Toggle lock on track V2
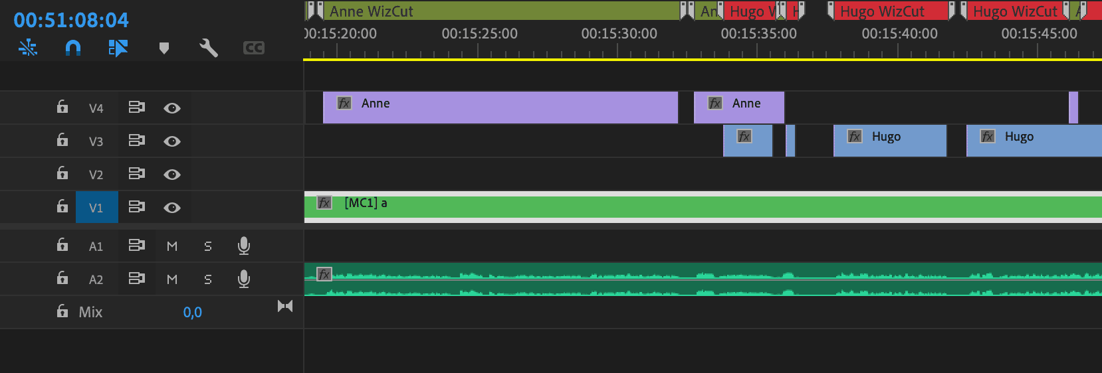This screenshot has width=1102, height=373. [62, 173]
